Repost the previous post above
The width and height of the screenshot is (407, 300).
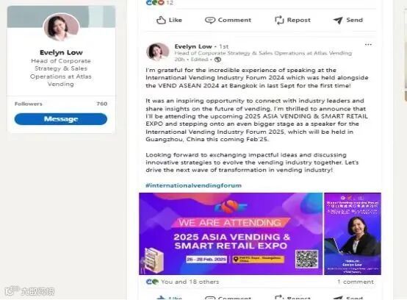[292, 20]
